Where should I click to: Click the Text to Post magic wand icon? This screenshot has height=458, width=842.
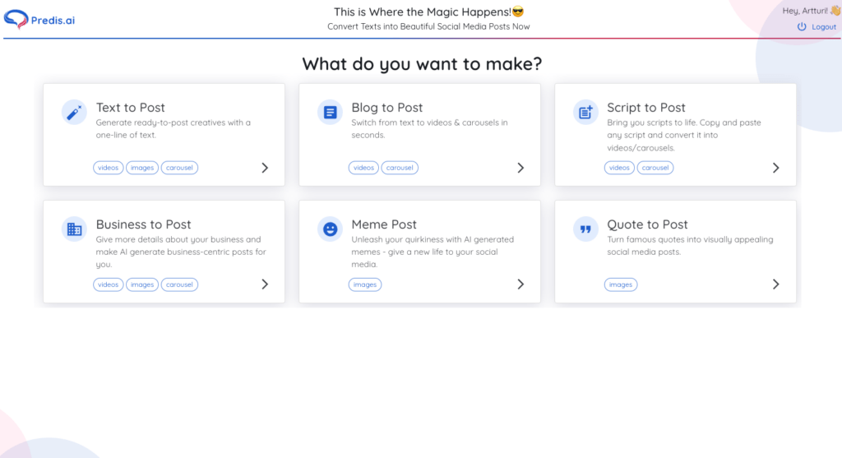pos(74,112)
